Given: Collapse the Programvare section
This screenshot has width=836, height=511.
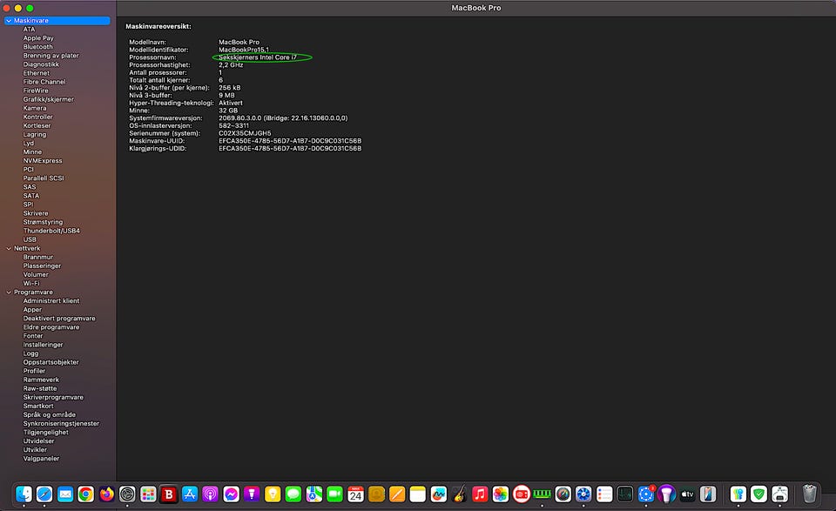Looking at the screenshot, I should pos(8,292).
